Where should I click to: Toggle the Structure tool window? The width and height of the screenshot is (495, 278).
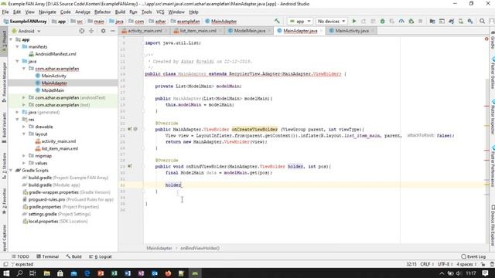pos(4,166)
